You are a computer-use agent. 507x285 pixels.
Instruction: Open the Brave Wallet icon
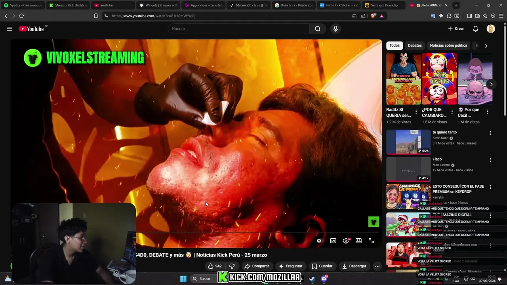coord(477,16)
